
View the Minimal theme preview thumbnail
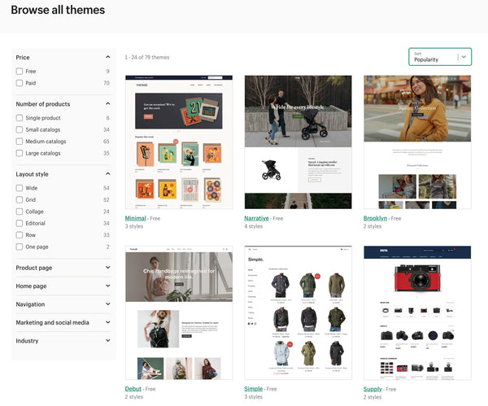tap(179, 142)
